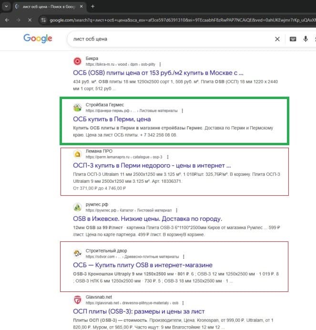Expand options menu for Стройбаза Гермес result
316x330 pixels.
pos(183,110)
